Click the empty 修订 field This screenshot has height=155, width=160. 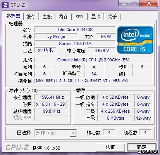click(142, 74)
